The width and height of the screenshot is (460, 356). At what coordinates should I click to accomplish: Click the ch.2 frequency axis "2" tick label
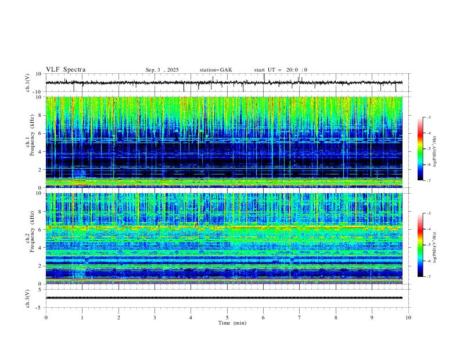point(40,266)
